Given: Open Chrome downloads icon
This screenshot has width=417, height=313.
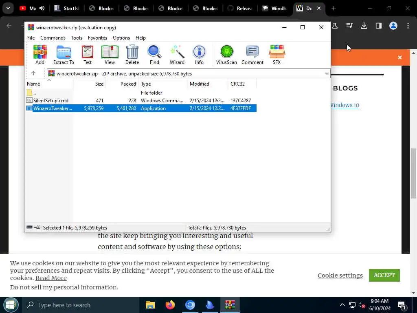Looking at the screenshot, I should tap(364, 26).
